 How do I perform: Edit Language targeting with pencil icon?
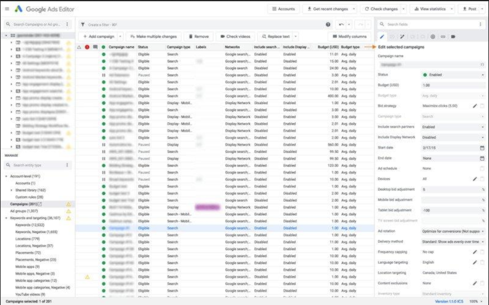coord(475,262)
